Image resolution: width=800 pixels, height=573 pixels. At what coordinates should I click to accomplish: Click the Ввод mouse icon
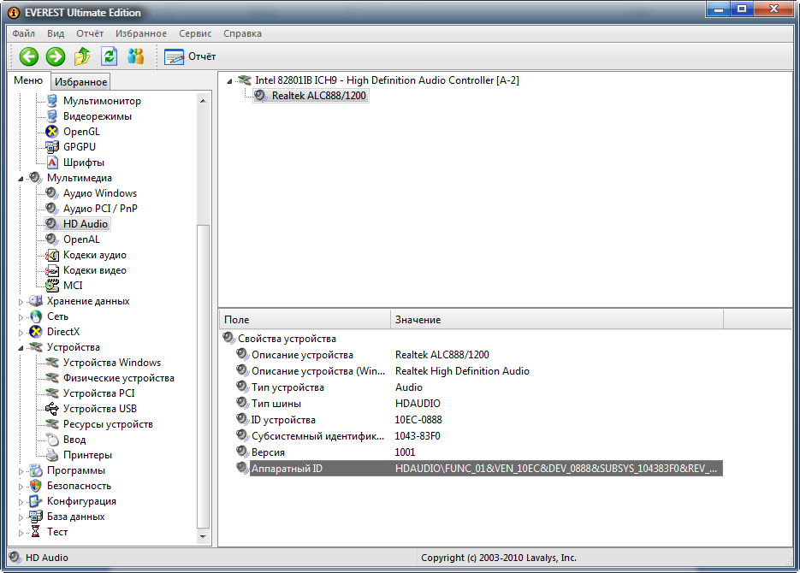pos(51,440)
